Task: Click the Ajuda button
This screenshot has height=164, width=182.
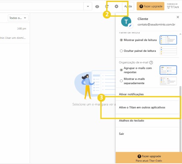Action: (x=128, y=6)
